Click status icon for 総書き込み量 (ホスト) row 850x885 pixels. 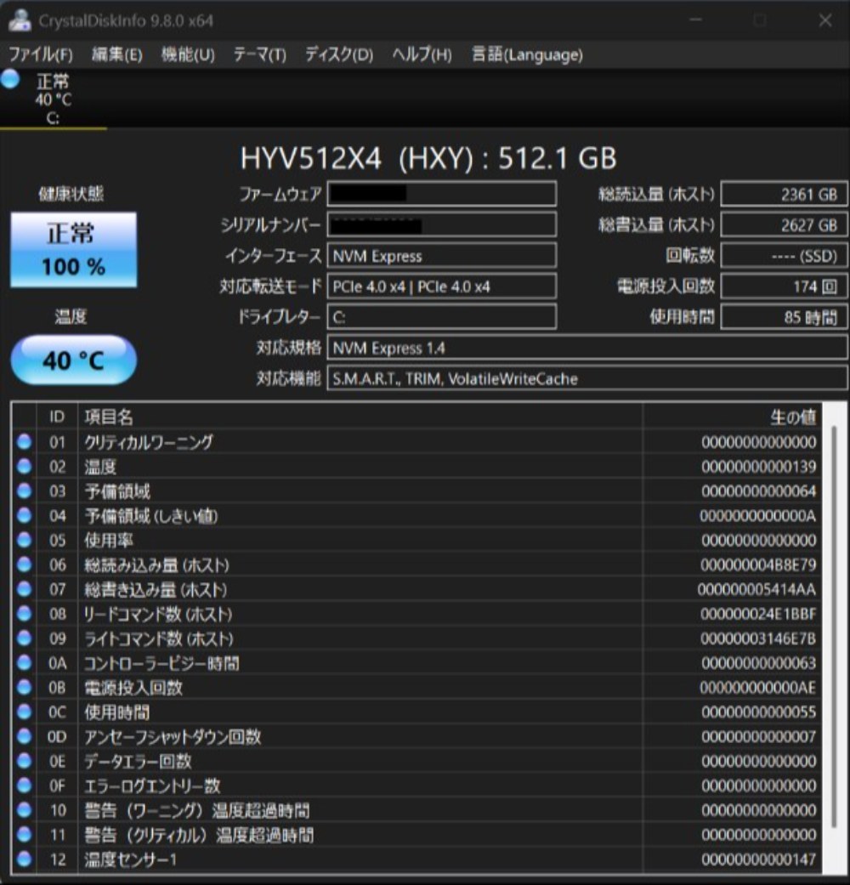25,588
